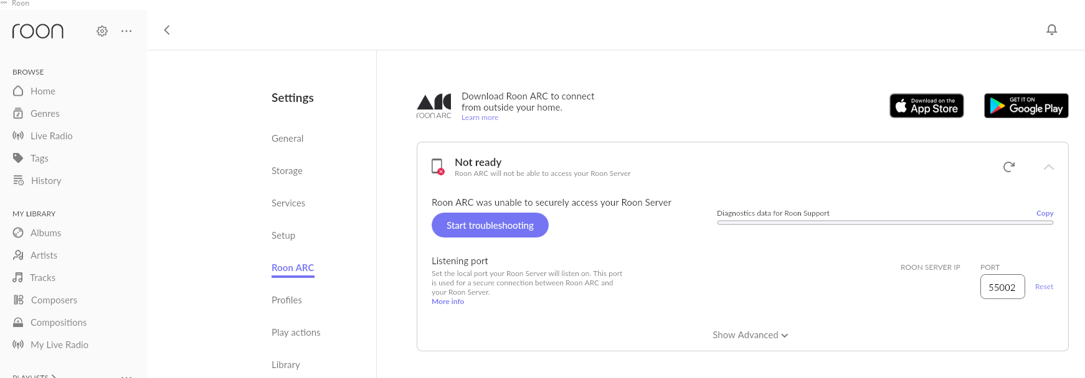Open the General settings tab
Viewport: 1085px width, 378px height.
288,139
